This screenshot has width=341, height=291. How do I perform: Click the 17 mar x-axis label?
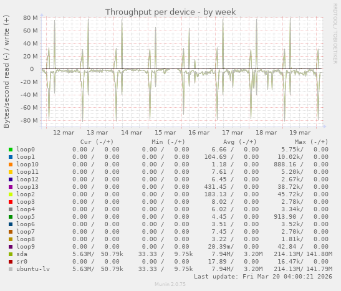point(233,133)
